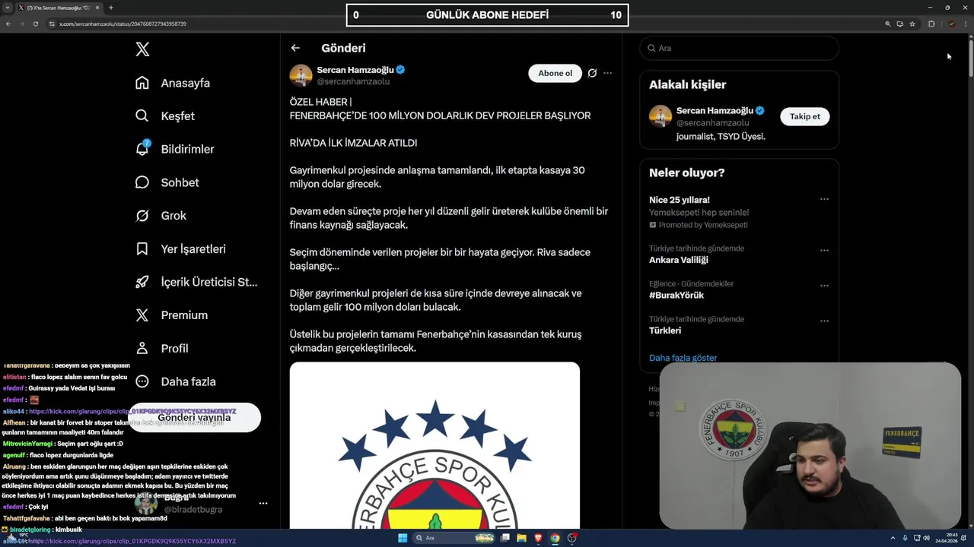Open the browser extensions puzzle icon
This screenshot has width=974, height=547.
(931, 24)
